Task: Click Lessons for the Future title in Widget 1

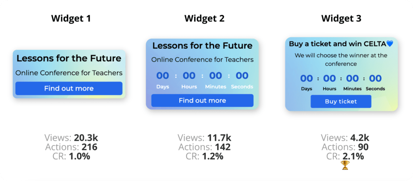Action: tap(69, 59)
